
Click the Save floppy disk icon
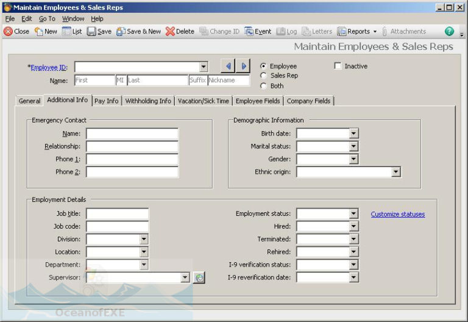(91, 31)
